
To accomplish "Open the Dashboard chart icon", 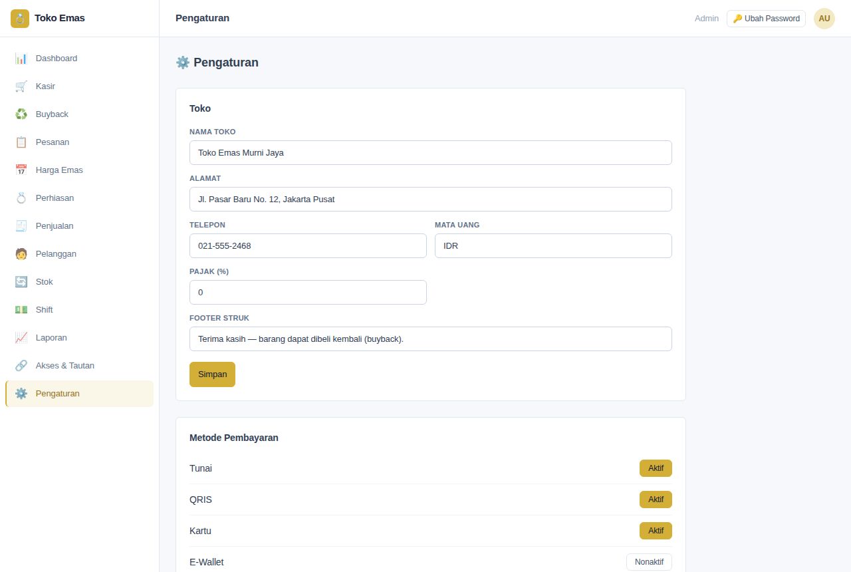I will [21, 59].
